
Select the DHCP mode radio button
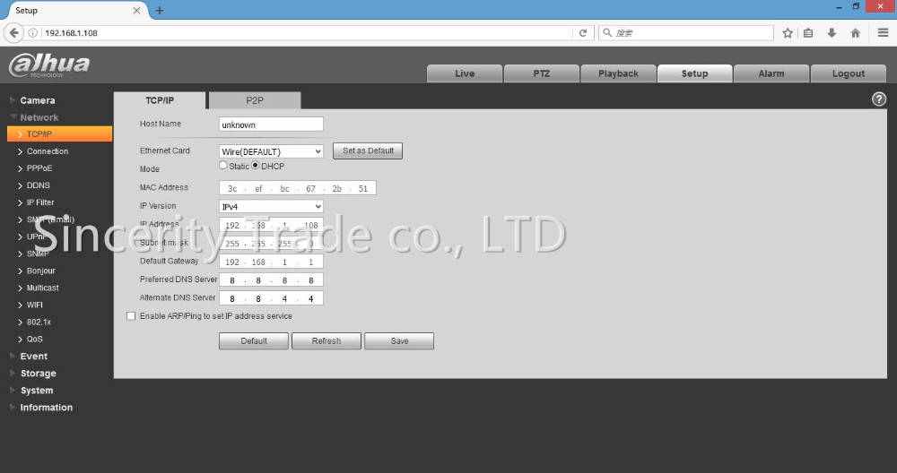[x=256, y=166]
